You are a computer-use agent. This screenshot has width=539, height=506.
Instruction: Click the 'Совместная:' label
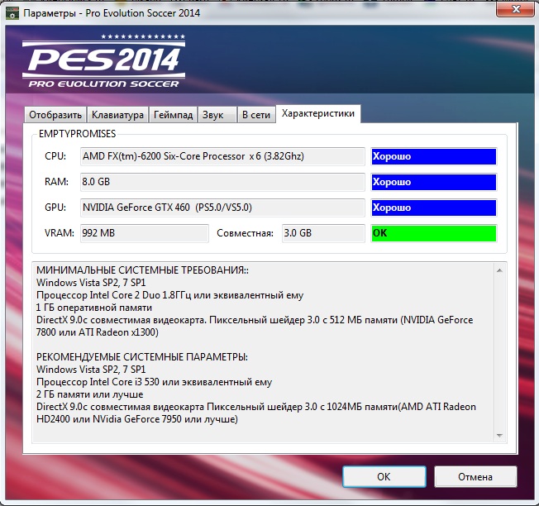coord(245,233)
